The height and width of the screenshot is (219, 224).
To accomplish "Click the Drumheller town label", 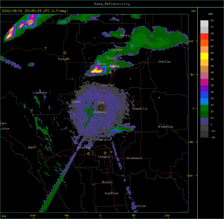I will tap(166, 127).
